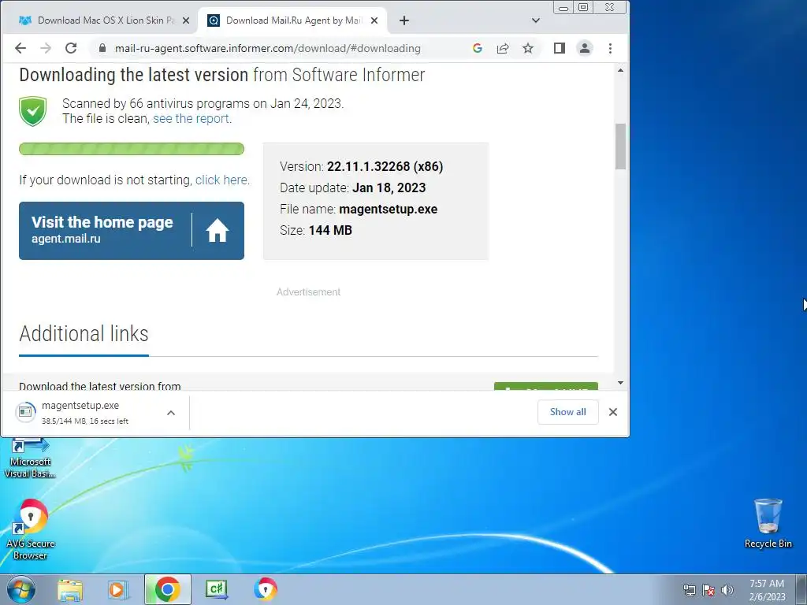Click the green download progress bar
Screen dimensions: 807x605
tap(132, 149)
